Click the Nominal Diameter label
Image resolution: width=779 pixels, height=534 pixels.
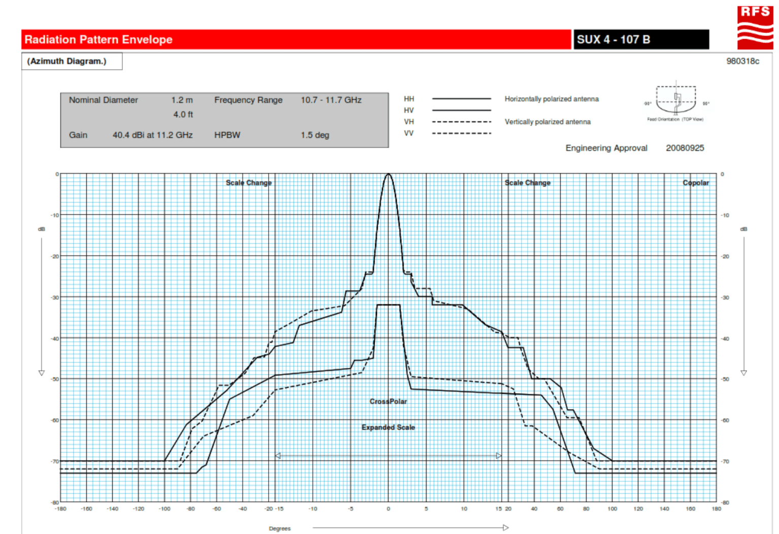click(x=104, y=100)
